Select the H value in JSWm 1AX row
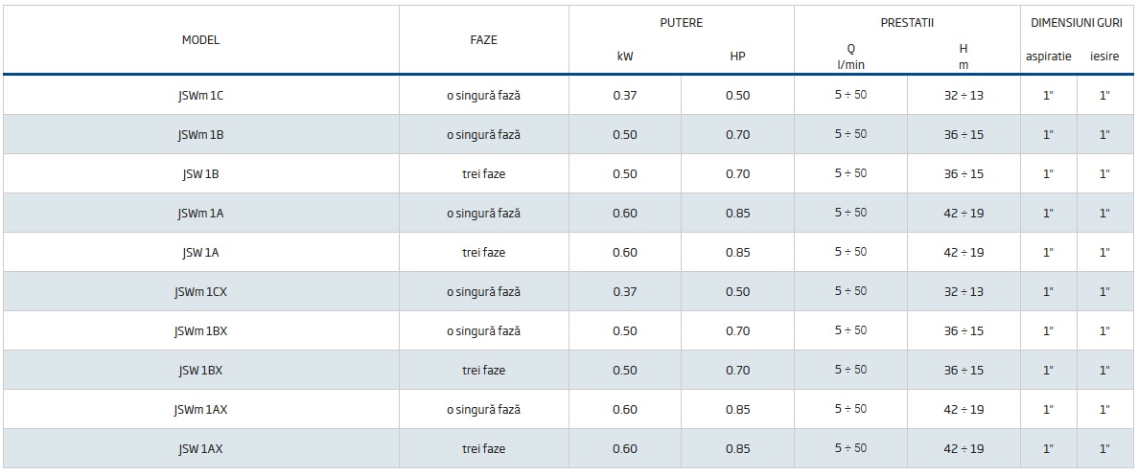 [964, 410]
